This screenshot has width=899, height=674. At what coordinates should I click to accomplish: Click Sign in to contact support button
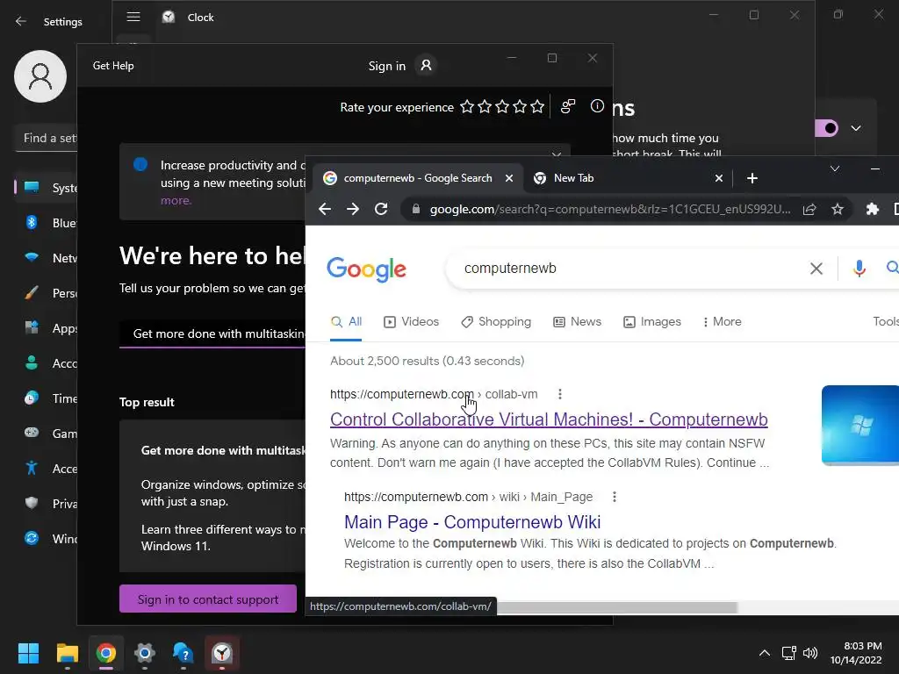(207, 599)
